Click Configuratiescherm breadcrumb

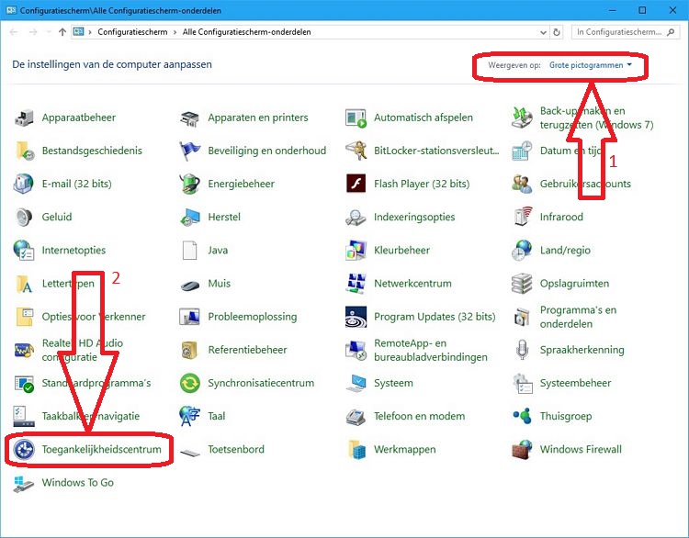[132, 32]
